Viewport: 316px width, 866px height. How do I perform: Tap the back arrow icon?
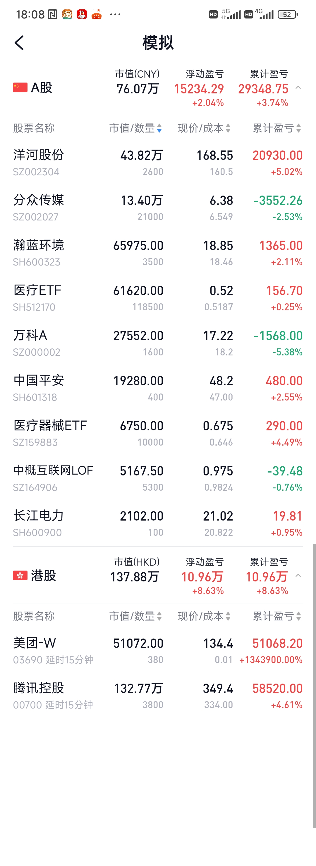20,43
